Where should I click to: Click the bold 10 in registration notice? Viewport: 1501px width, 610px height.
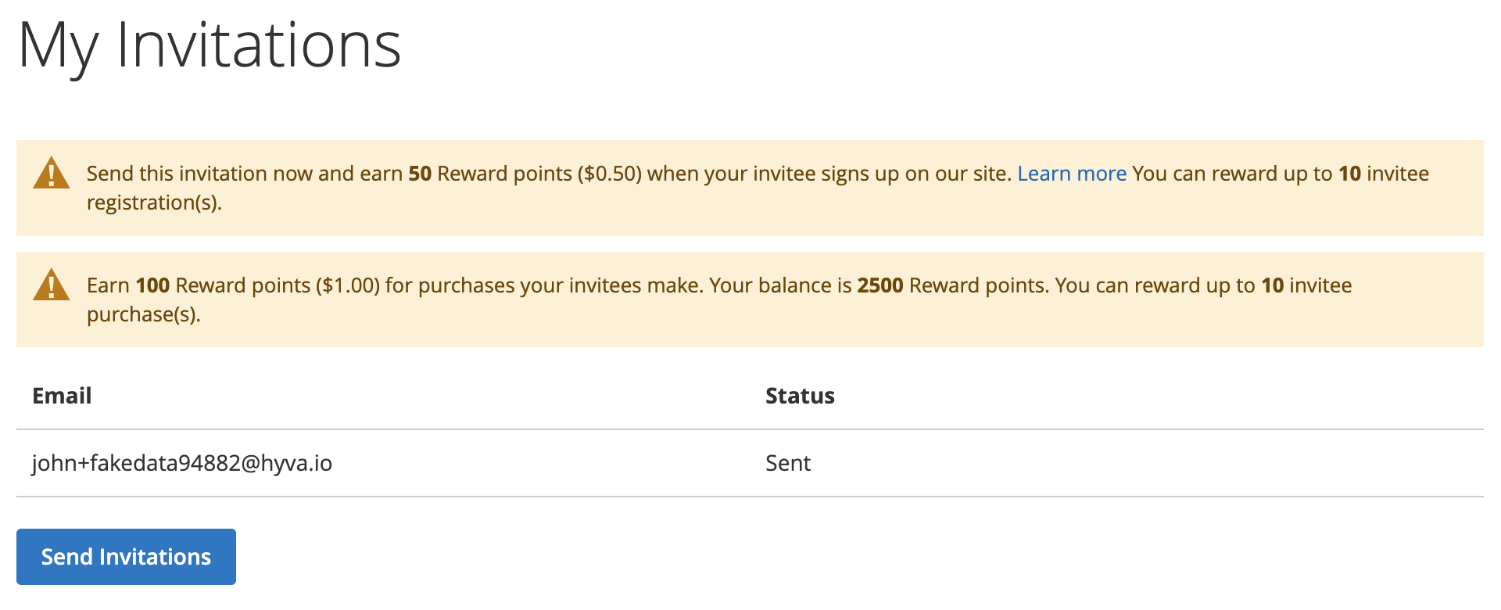(x=1350, y=174)
